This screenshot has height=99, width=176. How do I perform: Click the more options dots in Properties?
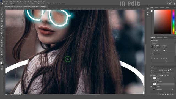[167, 61]
